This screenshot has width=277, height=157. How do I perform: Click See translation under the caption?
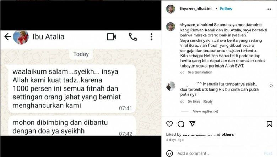pyautogui.click(x=200, y=72)
